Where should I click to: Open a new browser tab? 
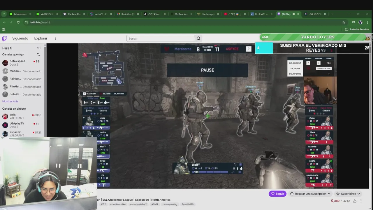[332, 14]
